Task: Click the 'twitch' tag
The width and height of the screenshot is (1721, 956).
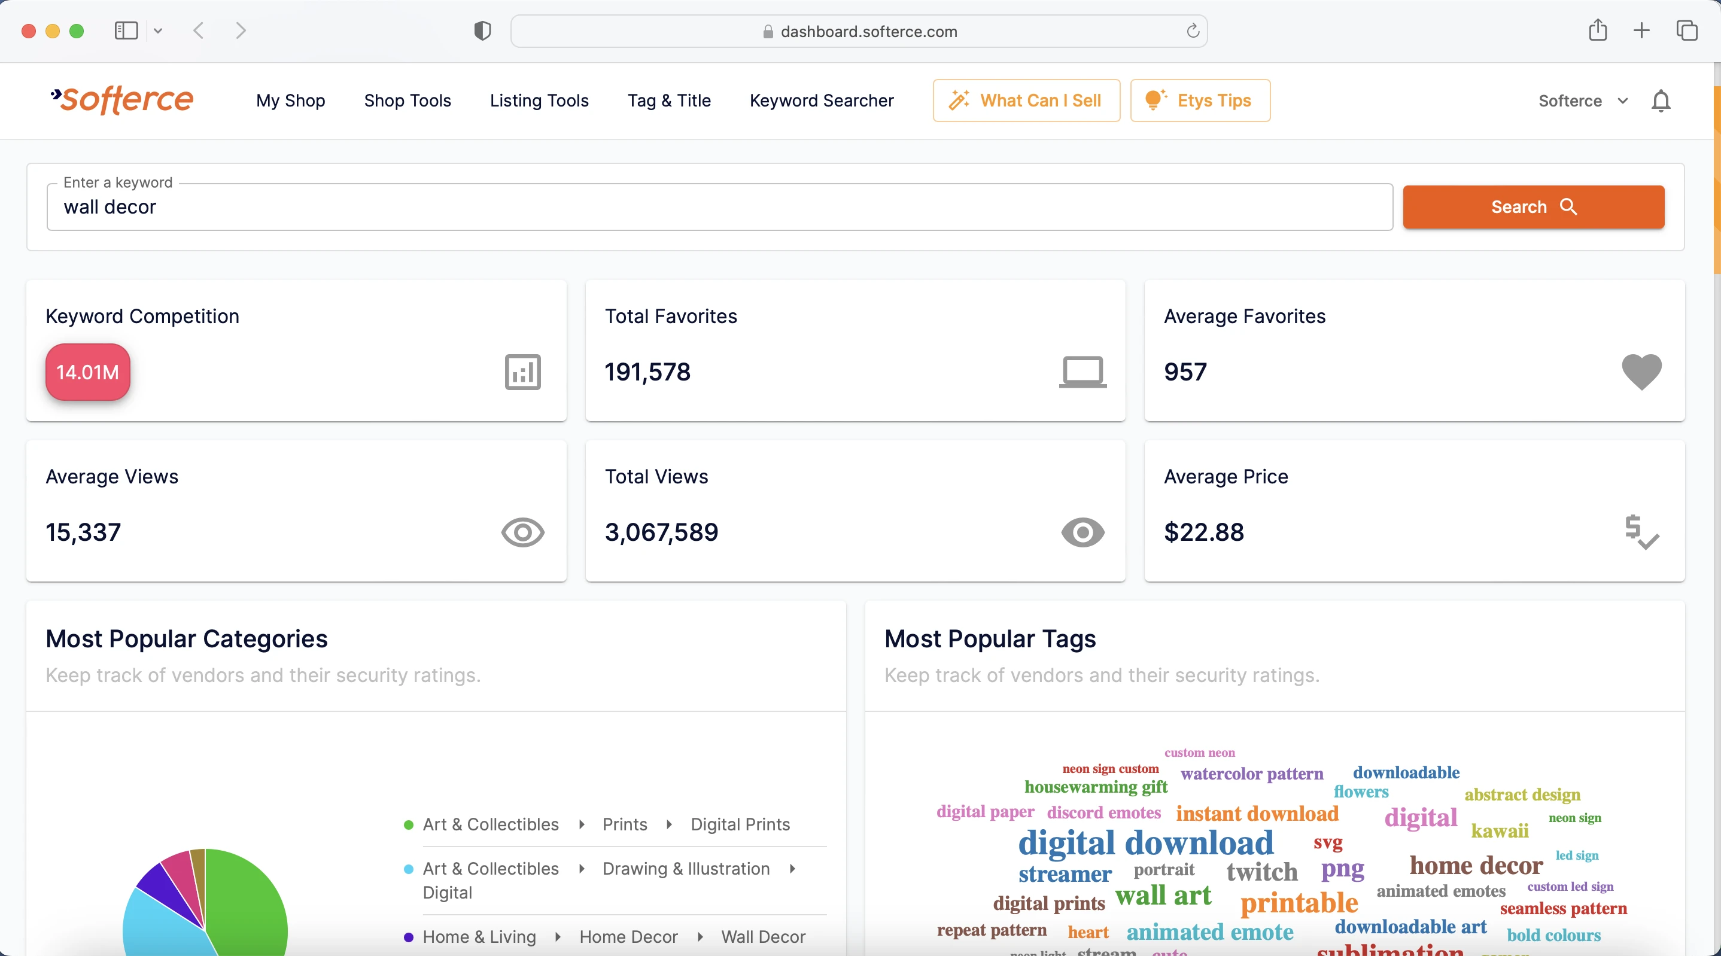Action: point(1262,872)
